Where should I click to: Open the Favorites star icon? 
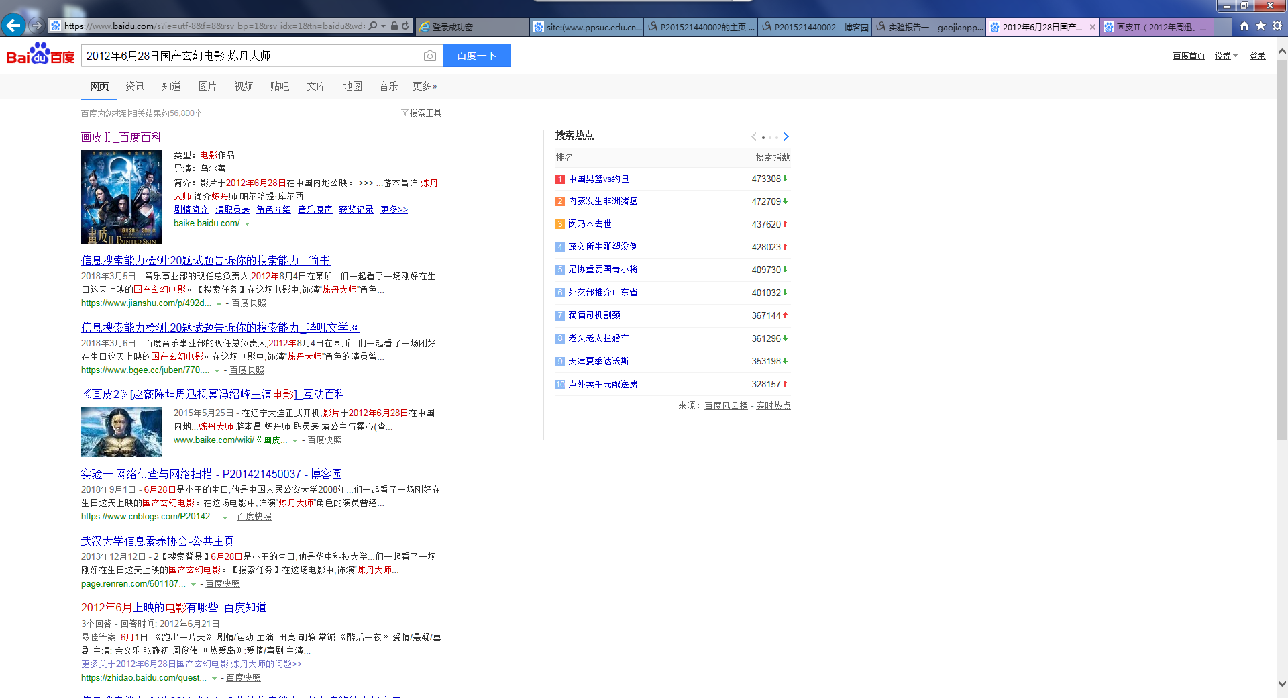(x=1260, y=26)
